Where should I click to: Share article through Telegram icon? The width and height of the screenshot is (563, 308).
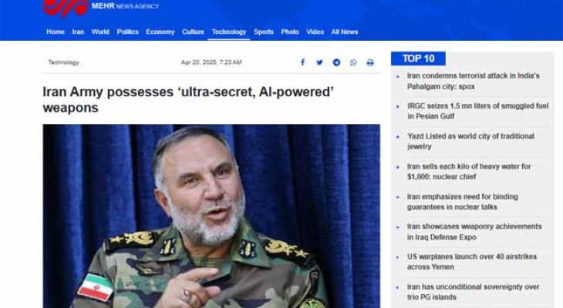click(336, 62)
